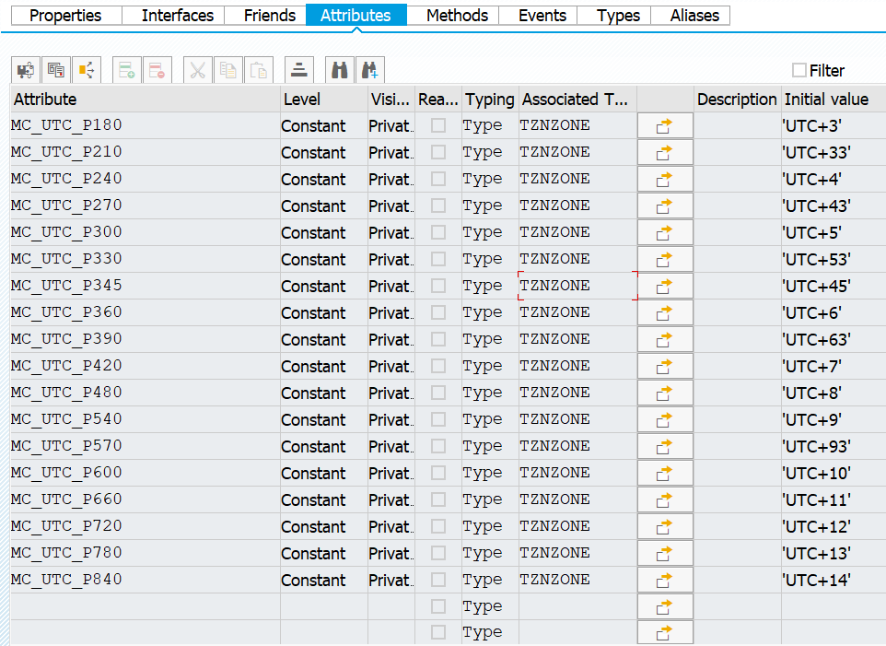This screenshot has height=646, width=886.
Task: Open direct type entry arrow for MC_UTC_P345
Action: [x=665, y=287]
